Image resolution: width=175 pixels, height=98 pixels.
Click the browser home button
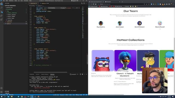point(96,4)
